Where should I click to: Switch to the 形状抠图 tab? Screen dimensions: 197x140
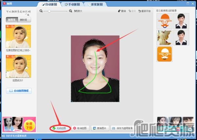click(95, 5)
